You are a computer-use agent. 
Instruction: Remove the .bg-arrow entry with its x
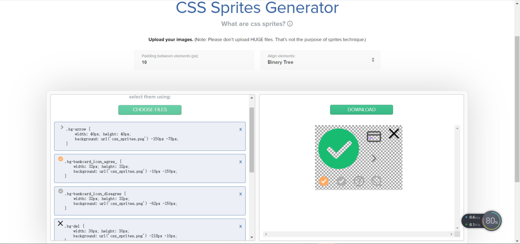(241, 130)
